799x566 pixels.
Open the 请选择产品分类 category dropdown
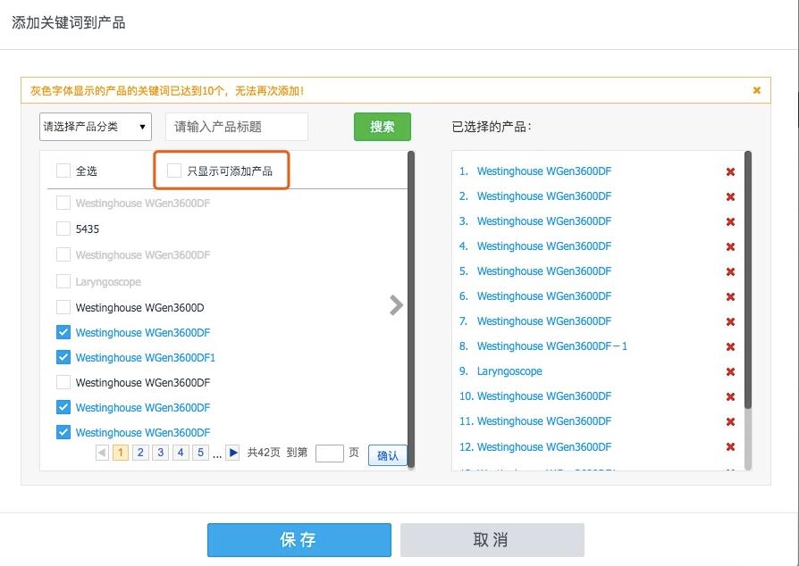tap(96, 127)
